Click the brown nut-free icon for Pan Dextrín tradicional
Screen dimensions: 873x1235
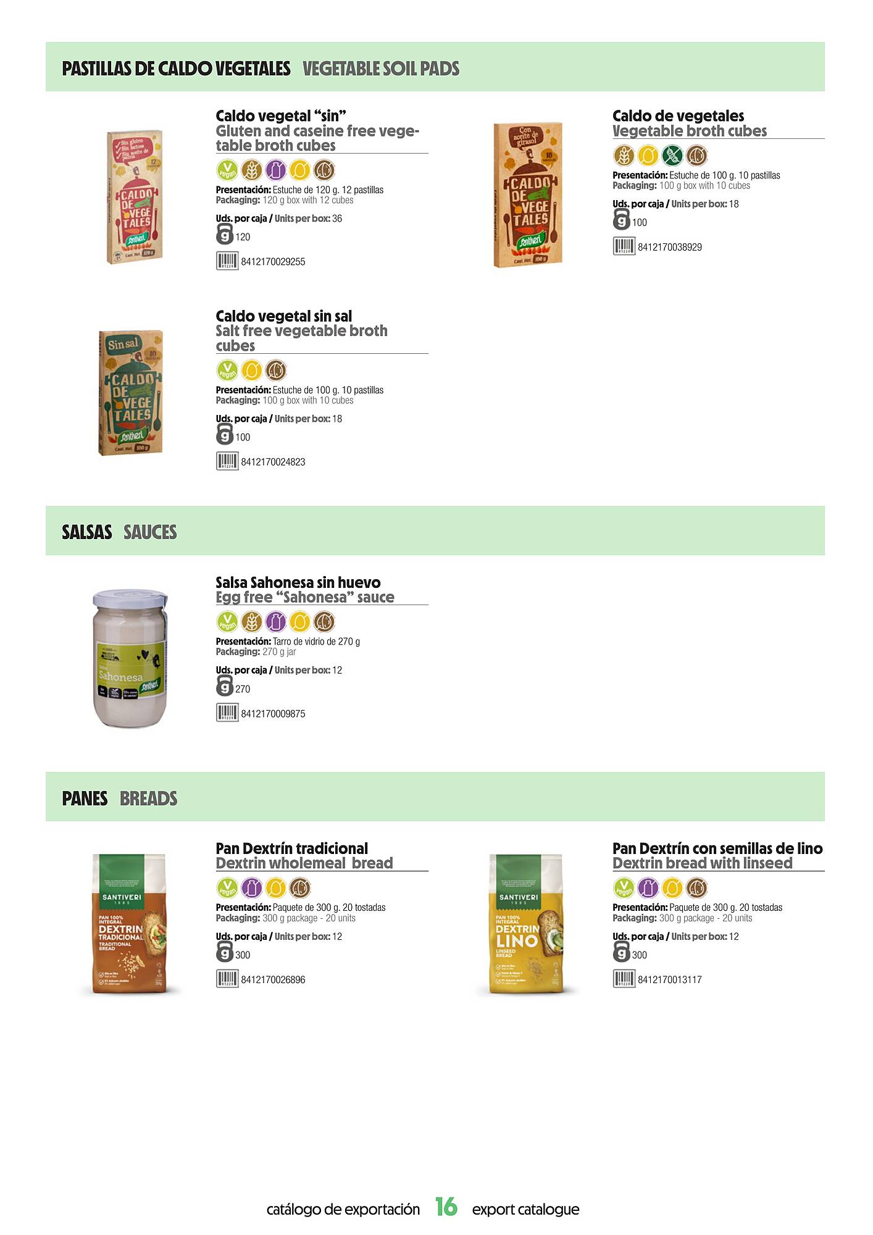click(x=300, y=888)
